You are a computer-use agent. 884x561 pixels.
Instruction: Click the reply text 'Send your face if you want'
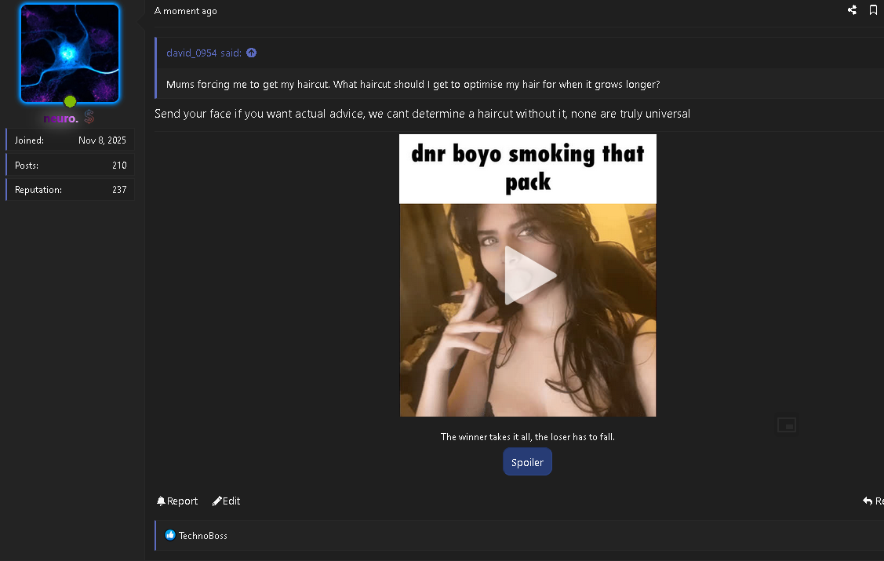[422, 114]
